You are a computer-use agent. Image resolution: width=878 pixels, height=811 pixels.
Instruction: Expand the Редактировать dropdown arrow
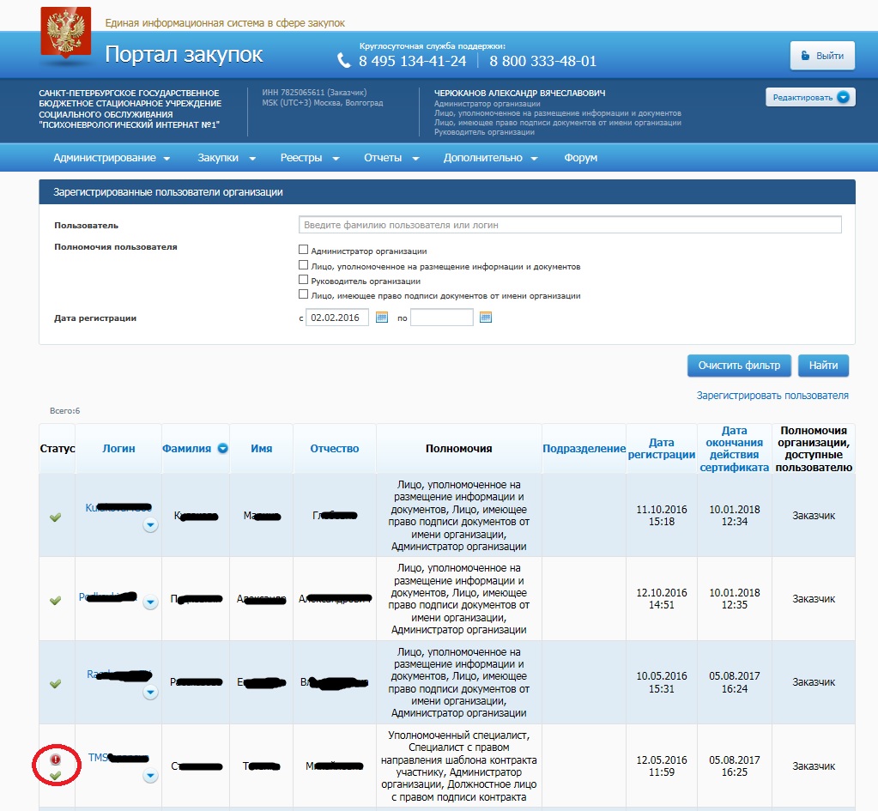pyautogui.click(x=844, y=97)
